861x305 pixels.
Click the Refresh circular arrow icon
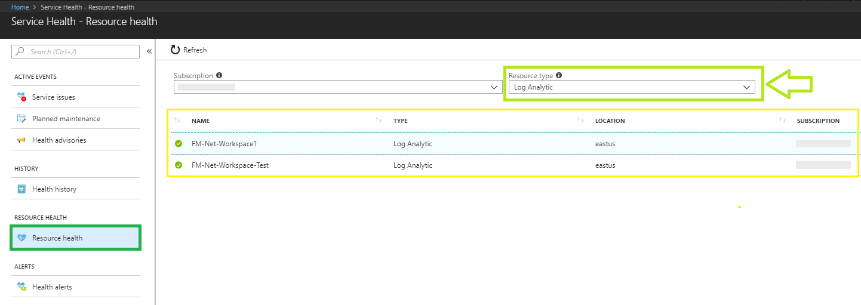tap(175, 50)
